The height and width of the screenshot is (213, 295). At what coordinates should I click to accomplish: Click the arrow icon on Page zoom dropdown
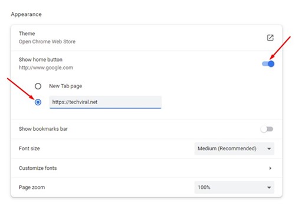[x=269, y=188]
